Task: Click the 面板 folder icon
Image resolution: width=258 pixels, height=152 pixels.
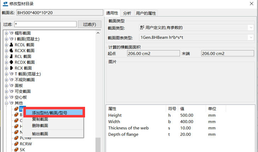Action: [11, 85]
